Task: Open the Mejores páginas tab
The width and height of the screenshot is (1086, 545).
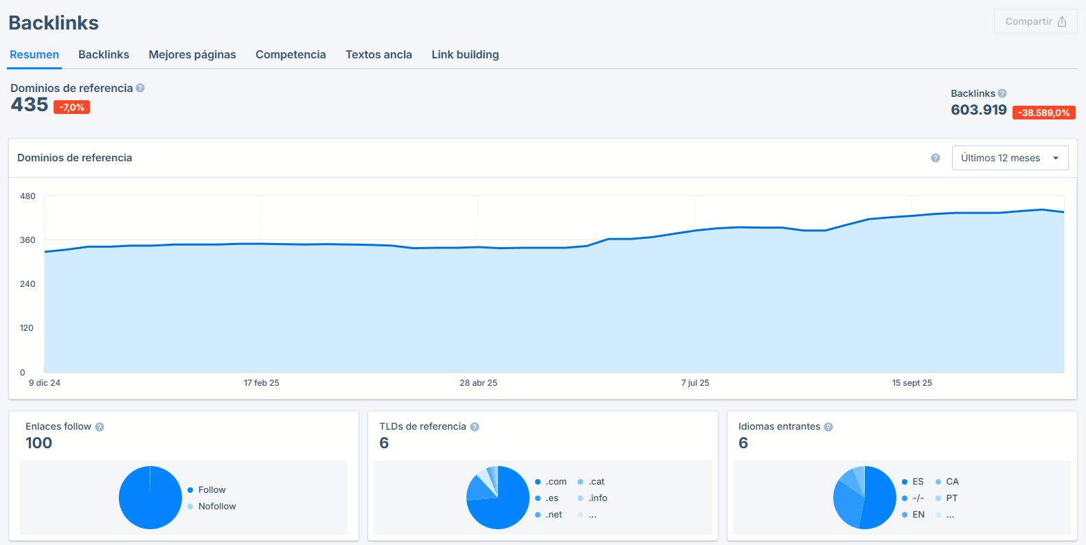Action: 192,55
